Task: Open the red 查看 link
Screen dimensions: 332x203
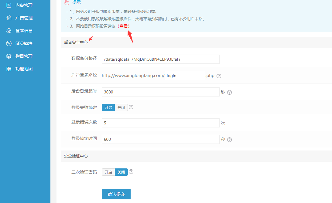Action: point(124,26)
